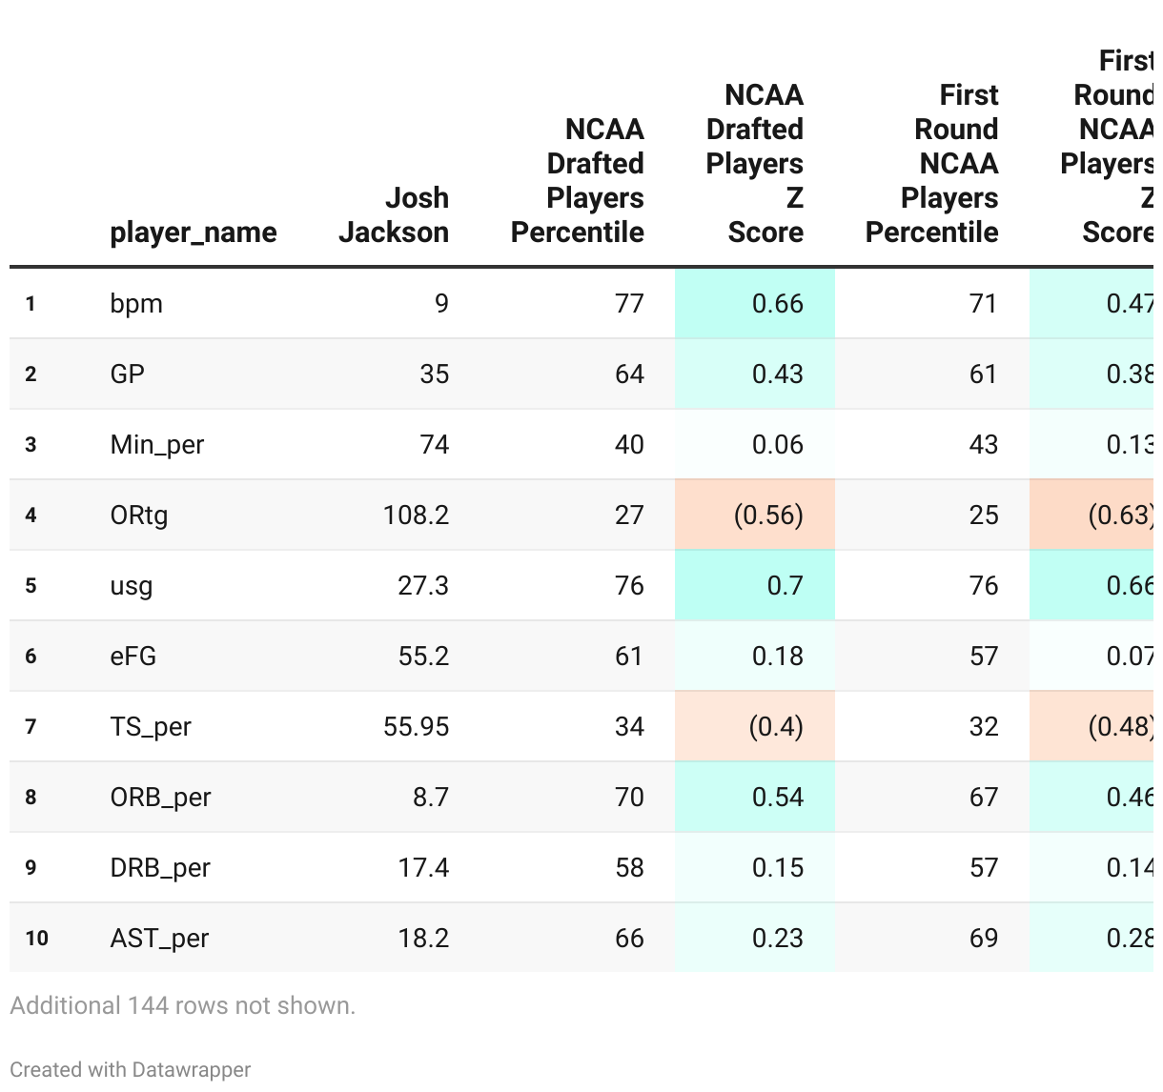Select the AST_per row label

click(159, 939)
